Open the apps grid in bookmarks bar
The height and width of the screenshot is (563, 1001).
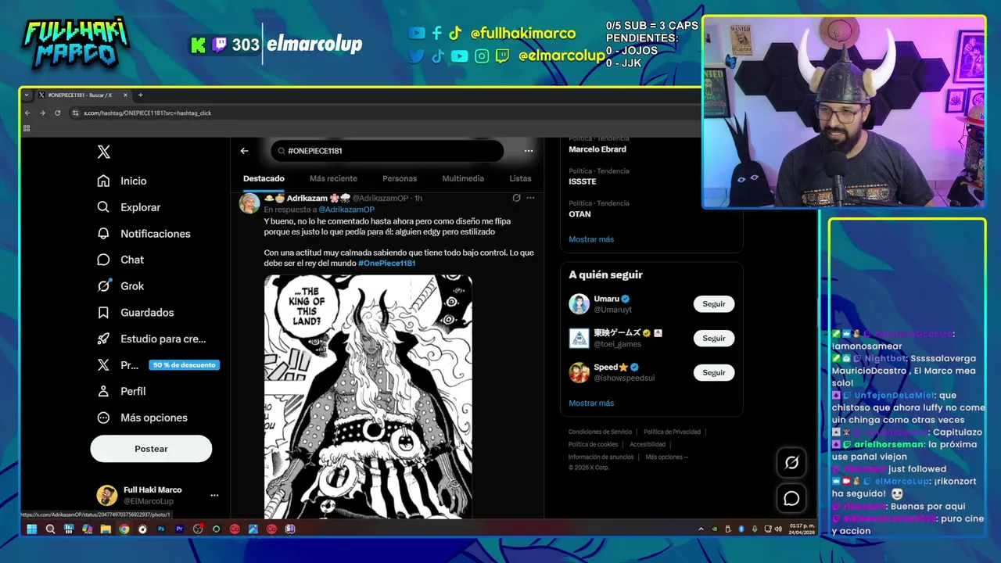(x=27, y=128)
